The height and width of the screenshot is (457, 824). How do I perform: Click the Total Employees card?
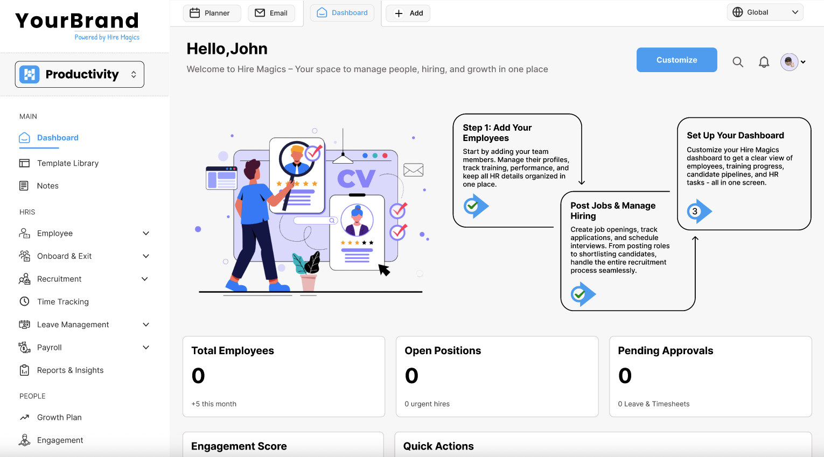pyautogui.click(x=284, y=376)
